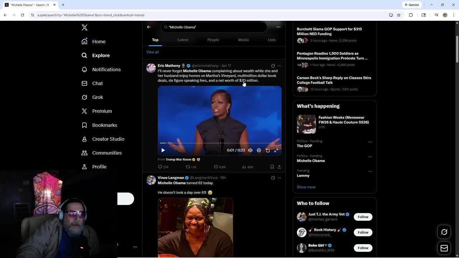The height and width of the screenshot is (258, 459).
Task: Click the X logo in sidebar
Action: [84, 28]
